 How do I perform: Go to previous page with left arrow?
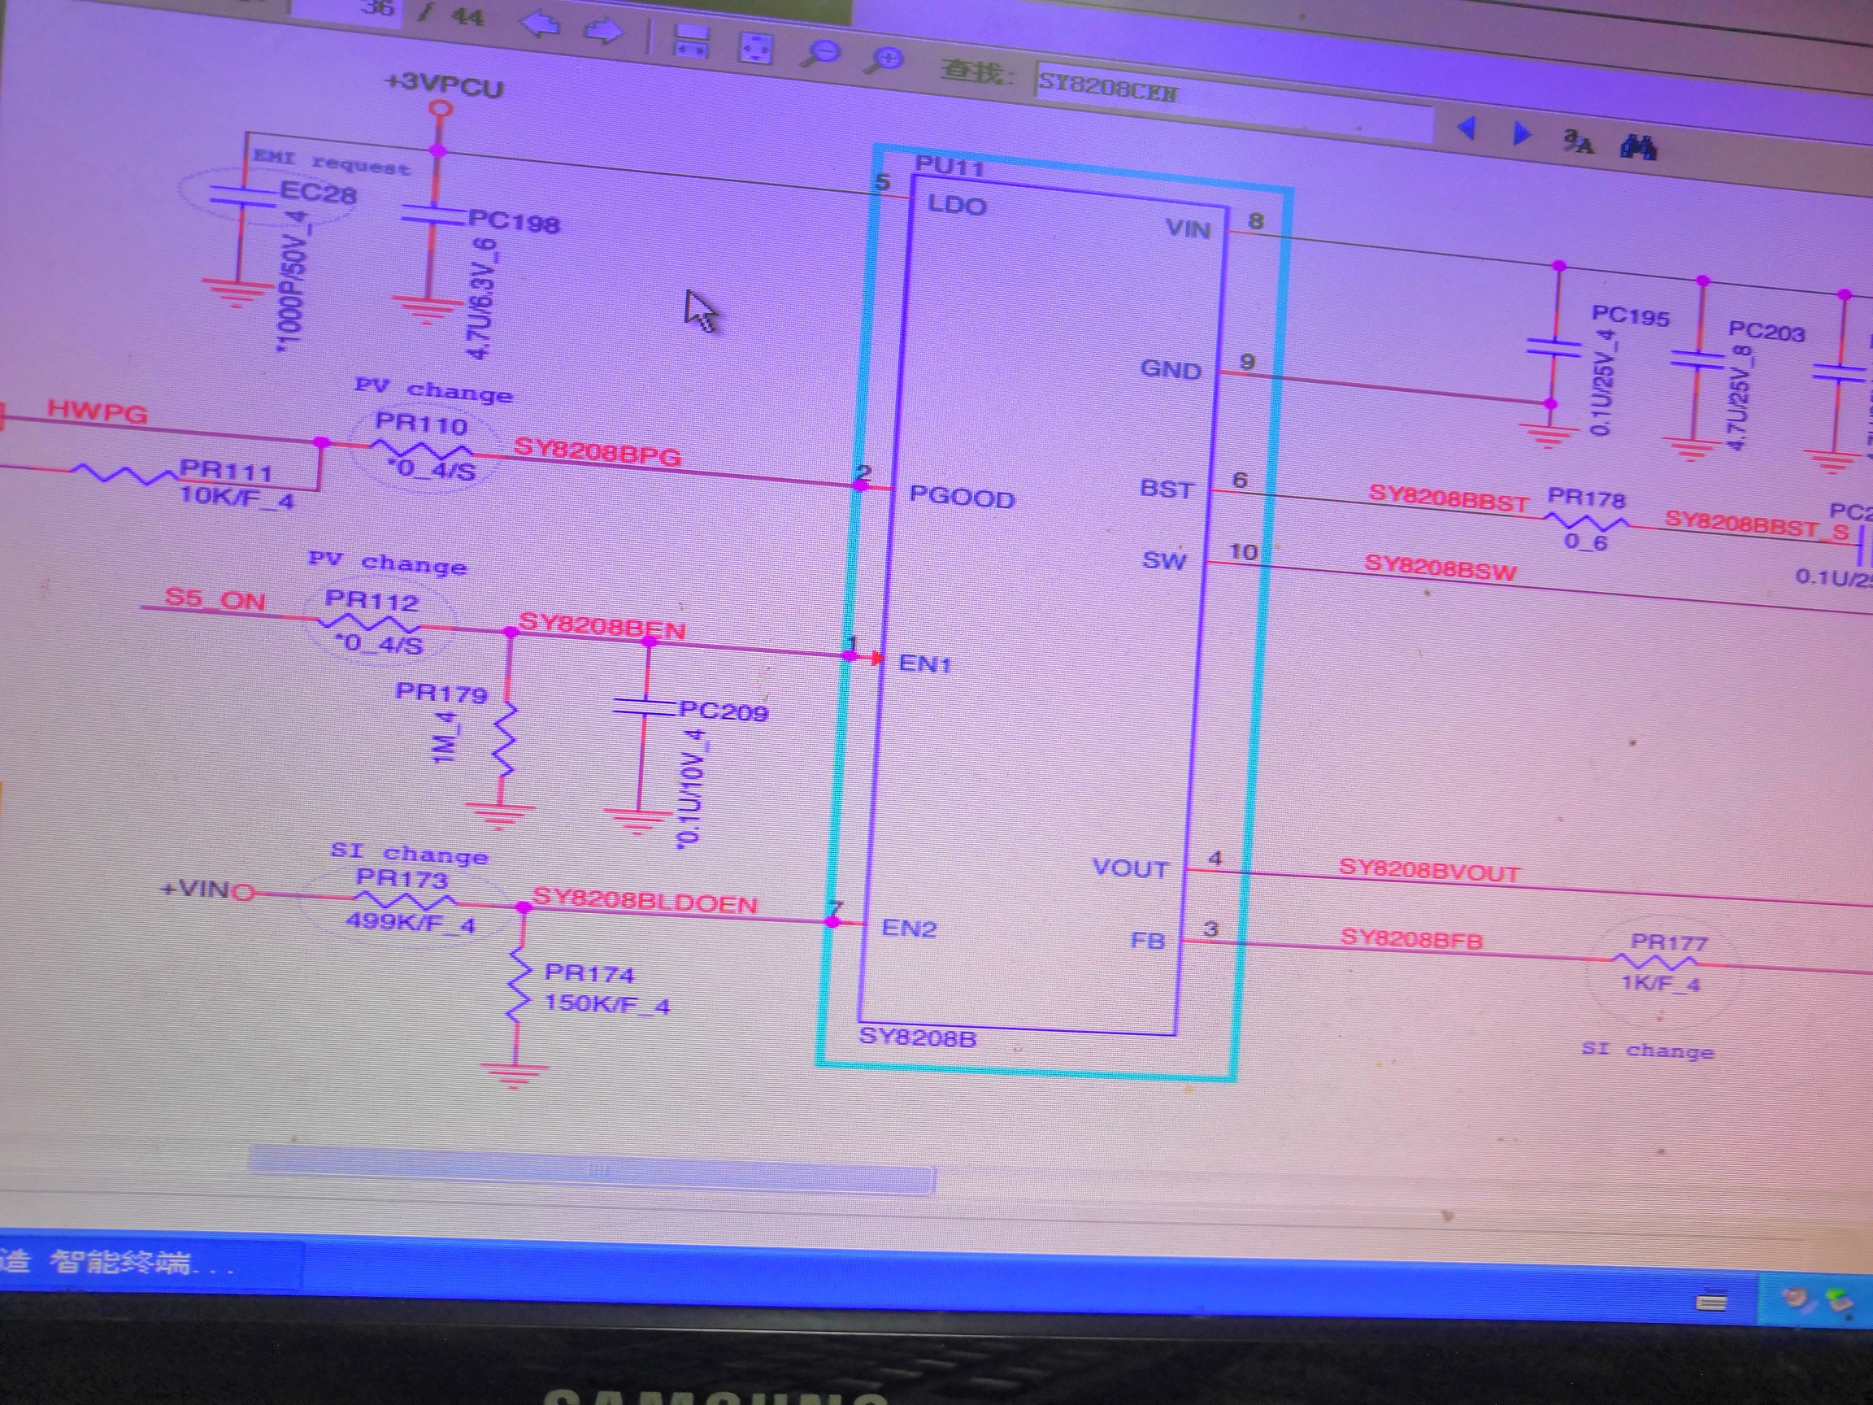[x=541, y=24]
